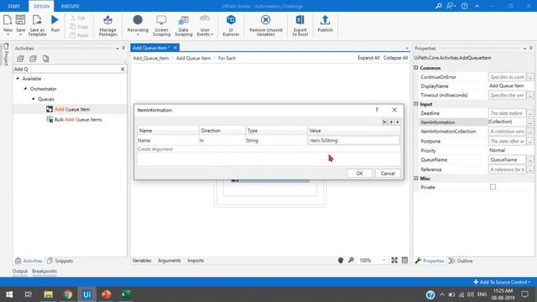Click Expand All link
Viewport: 537px width, 302px height.
coord(368,58)
